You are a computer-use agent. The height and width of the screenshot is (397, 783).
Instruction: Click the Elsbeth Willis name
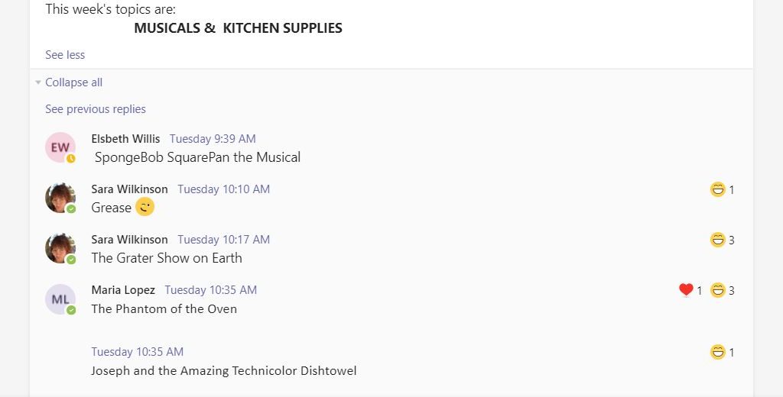[x=126, y=139]
